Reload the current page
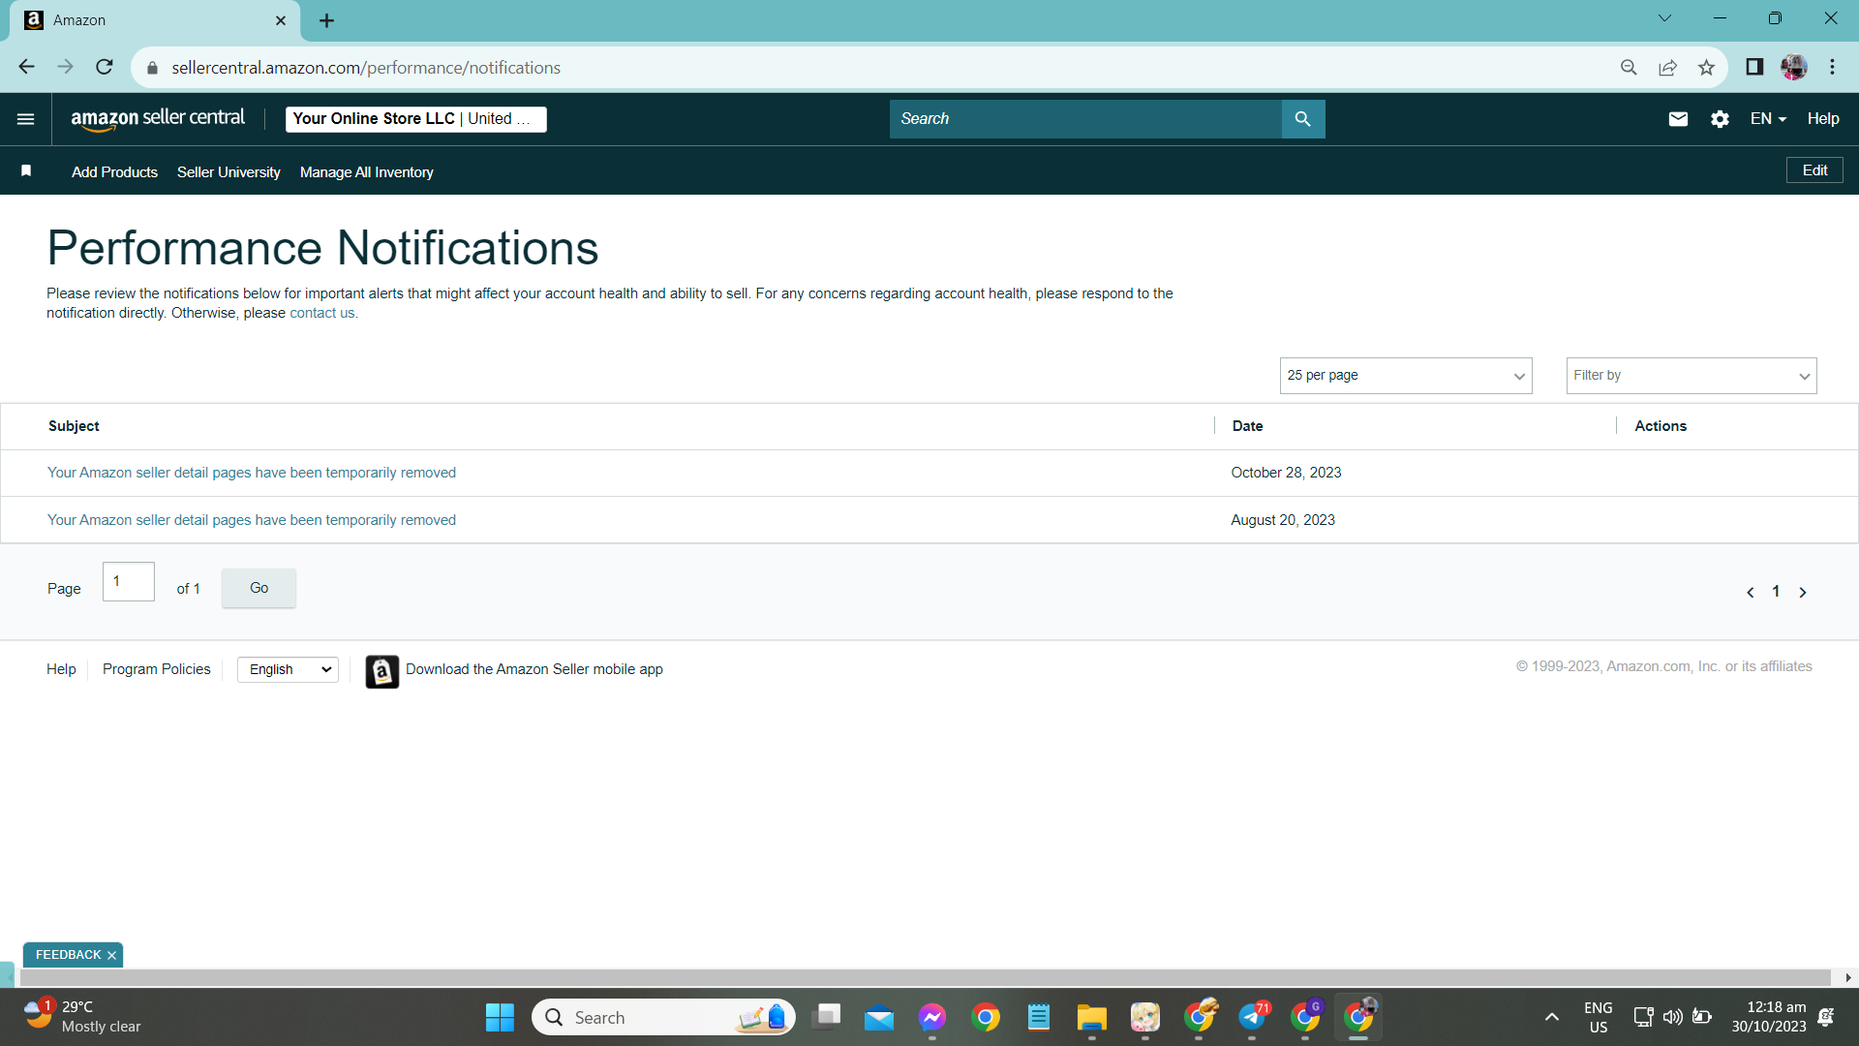Viewport: 1859px width, 1046px height. (105, 67)
